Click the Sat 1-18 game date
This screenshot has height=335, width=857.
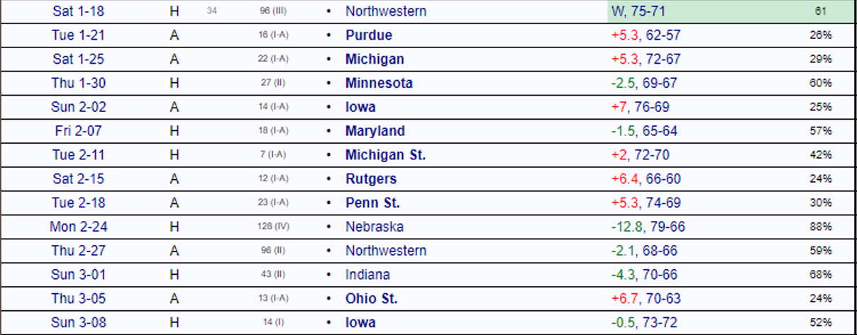(78, 11)
